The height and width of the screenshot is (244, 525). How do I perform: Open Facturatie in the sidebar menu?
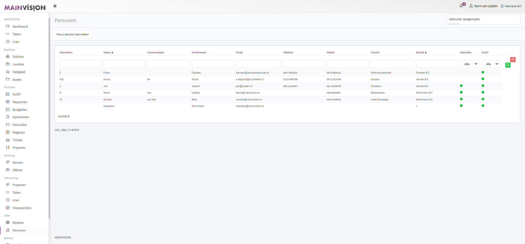19,125
